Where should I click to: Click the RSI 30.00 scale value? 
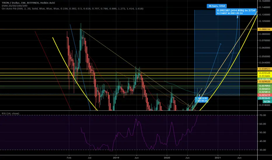point(263,150)
